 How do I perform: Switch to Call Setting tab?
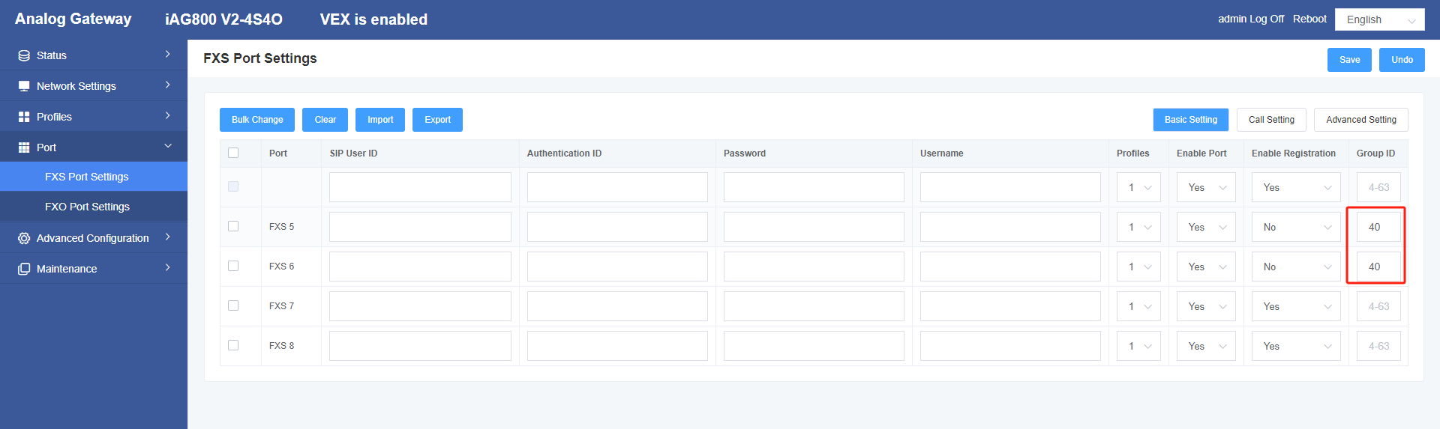(x=1271, y=120)
